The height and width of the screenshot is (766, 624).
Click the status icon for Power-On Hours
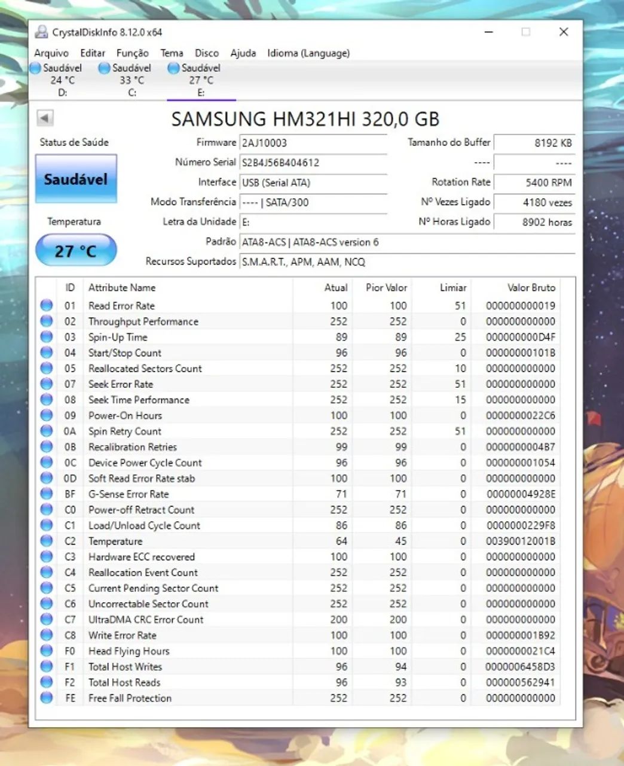coord(46,415)
